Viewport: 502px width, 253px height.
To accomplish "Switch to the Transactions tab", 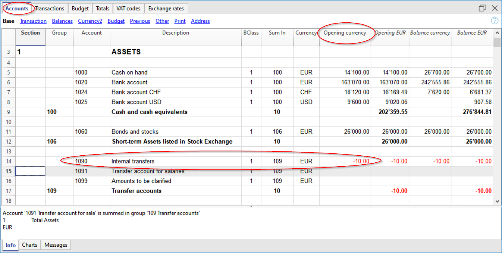I will pos(50,8).
